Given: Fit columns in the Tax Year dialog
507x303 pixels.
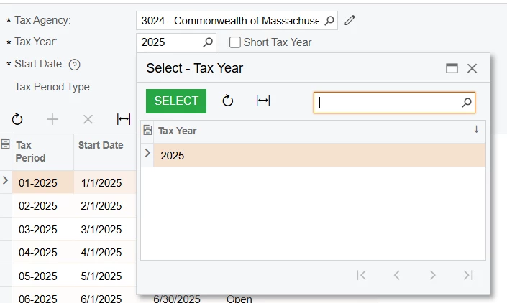Looking at the screenshot, I should 263,101.
